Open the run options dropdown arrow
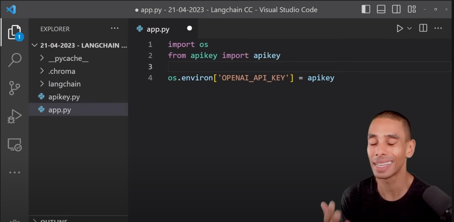The image size is (454, 222). point(409,28)
